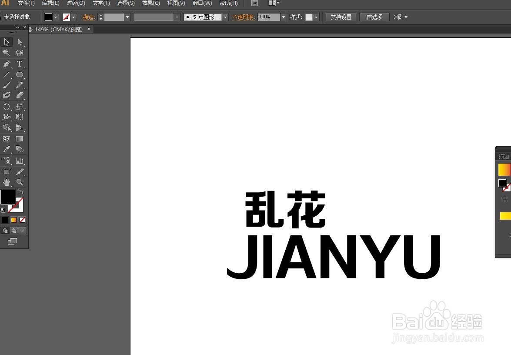Screen dimensions: 511x355
Task: Expand the 不透明度 opacity dropdown
Action: [283, 17]
